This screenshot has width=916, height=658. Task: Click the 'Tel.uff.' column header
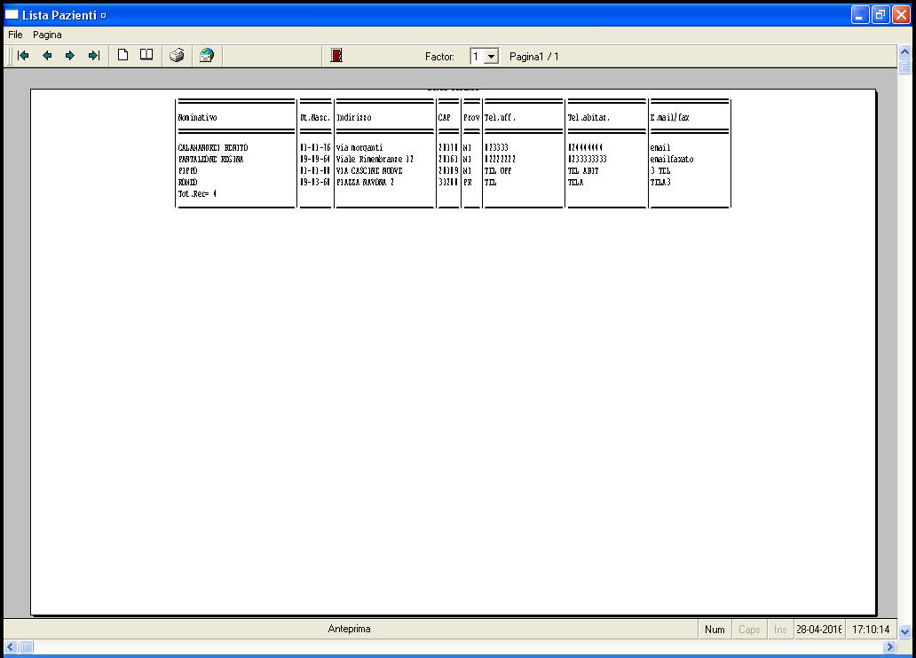pyautogui.click(x=500, y=117)
